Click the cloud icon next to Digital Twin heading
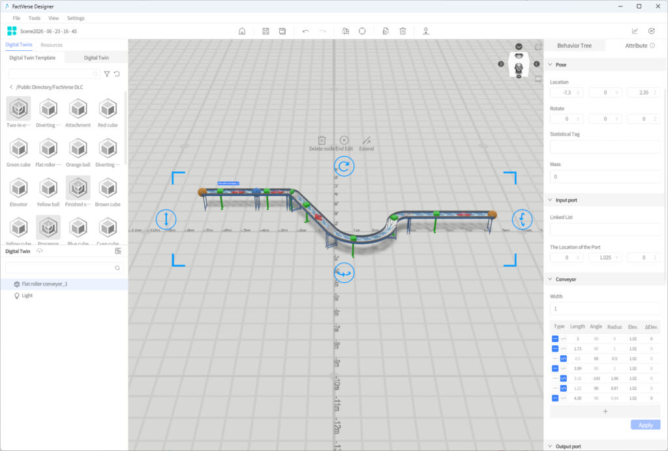This screenshot has height=451, width=668. click(40, 251)
